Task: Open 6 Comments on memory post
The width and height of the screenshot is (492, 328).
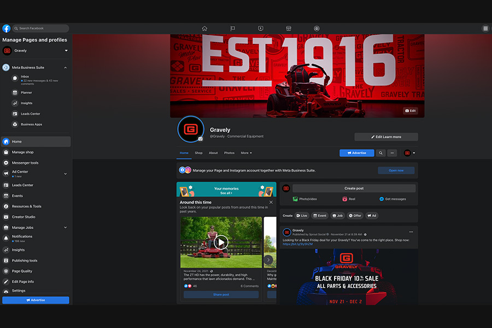Action: 250,286
